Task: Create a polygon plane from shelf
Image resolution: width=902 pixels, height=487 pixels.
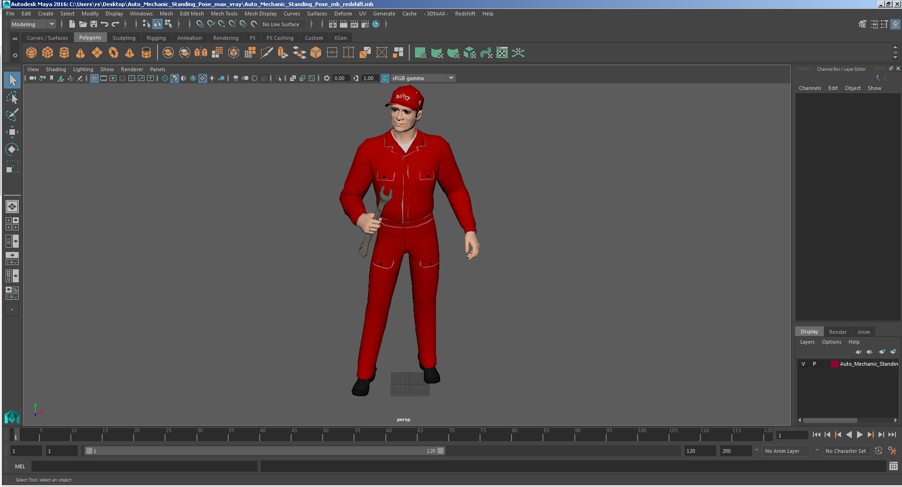Action: pos(97,53)
